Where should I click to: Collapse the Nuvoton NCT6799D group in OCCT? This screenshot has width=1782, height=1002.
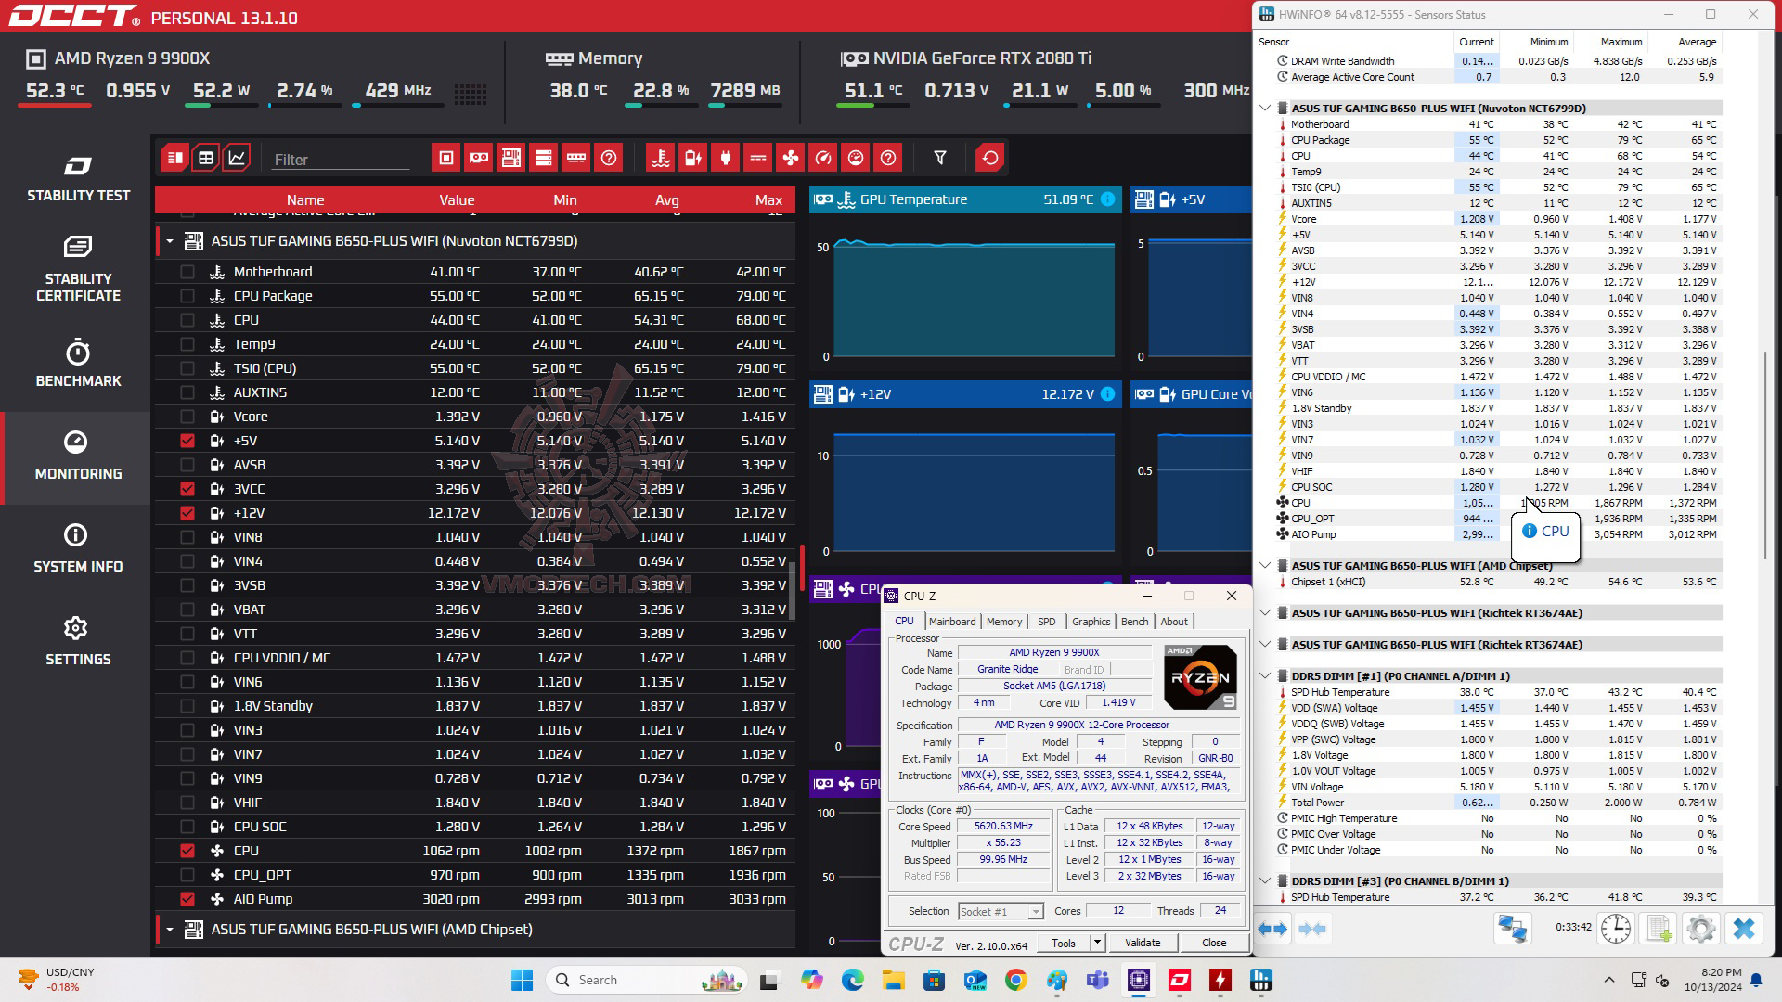[170, 241]
